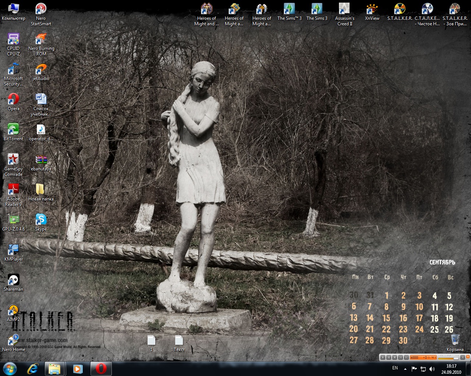
Task: Open Windows Media Player taskbar icon
Action: [x=78, y=369]
